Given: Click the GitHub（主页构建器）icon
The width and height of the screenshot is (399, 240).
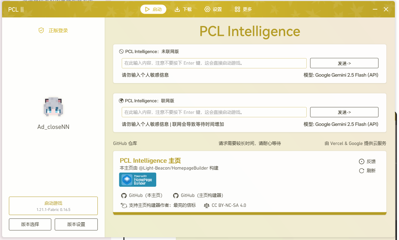Looking at the screenshot, I should [175, 196].
